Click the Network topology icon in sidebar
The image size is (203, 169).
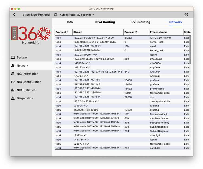coord(13,66)
